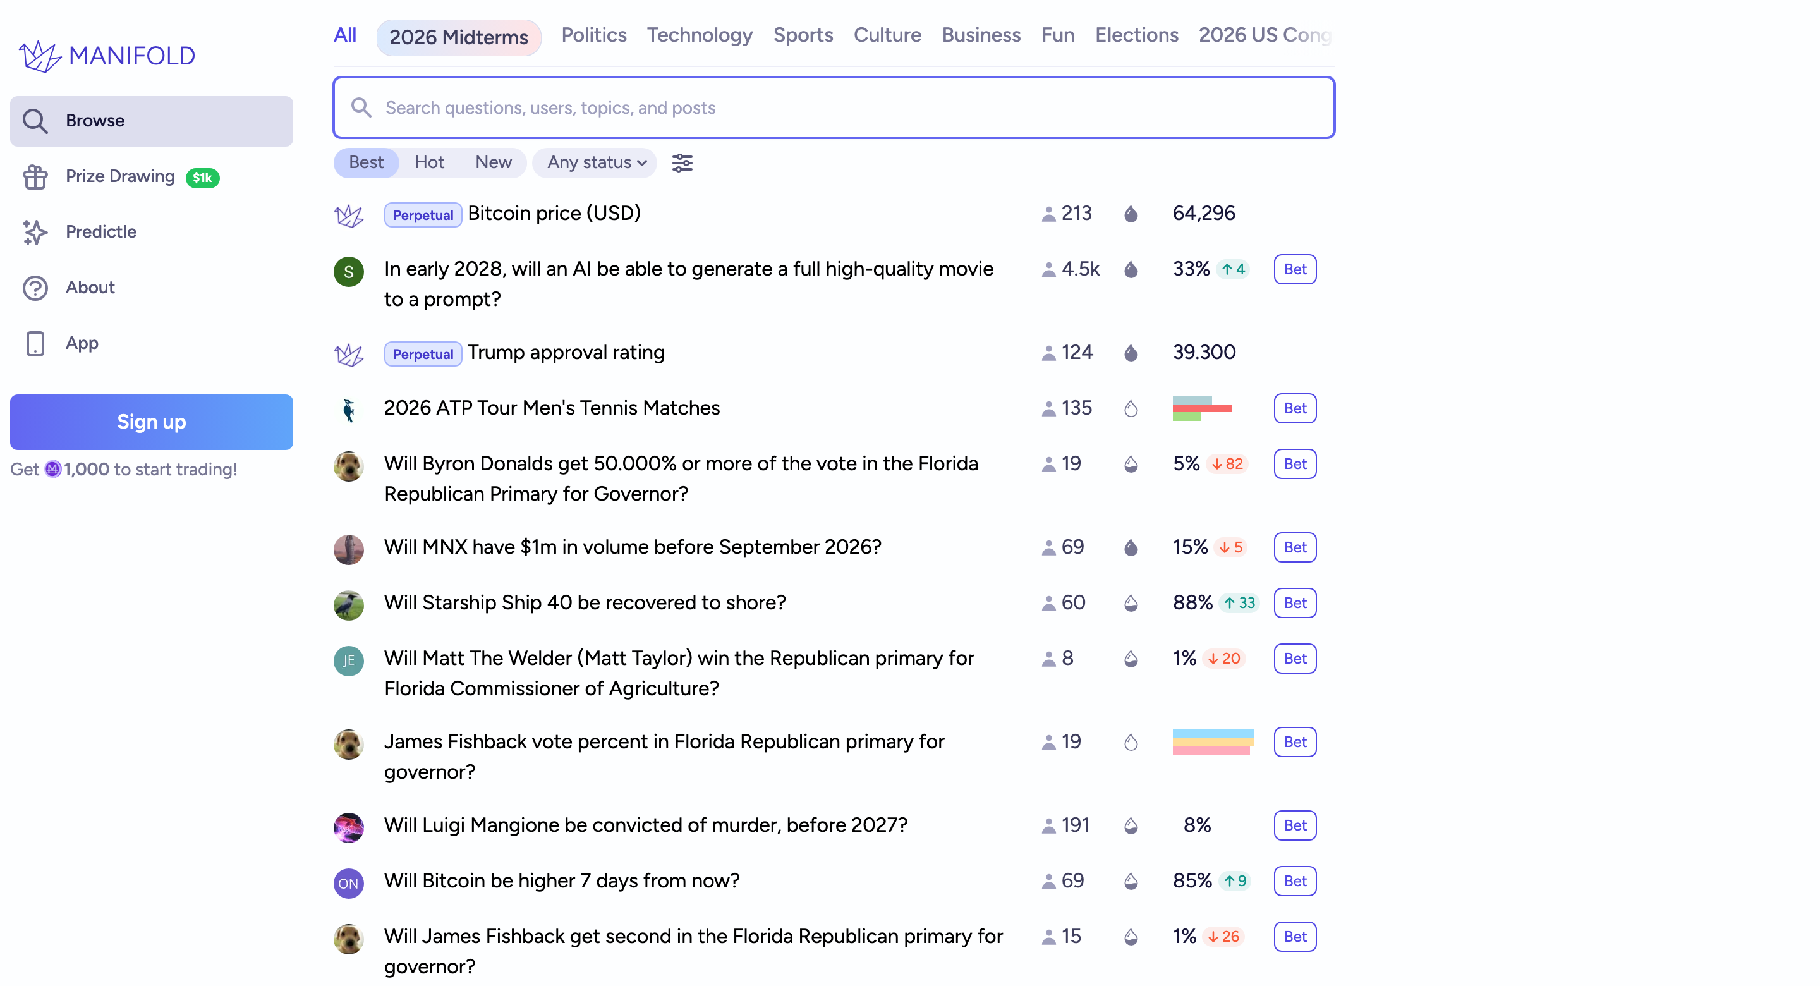1820x986 pixels.
Task: Go to Prize Drawing page
Action: click(151, 177)
